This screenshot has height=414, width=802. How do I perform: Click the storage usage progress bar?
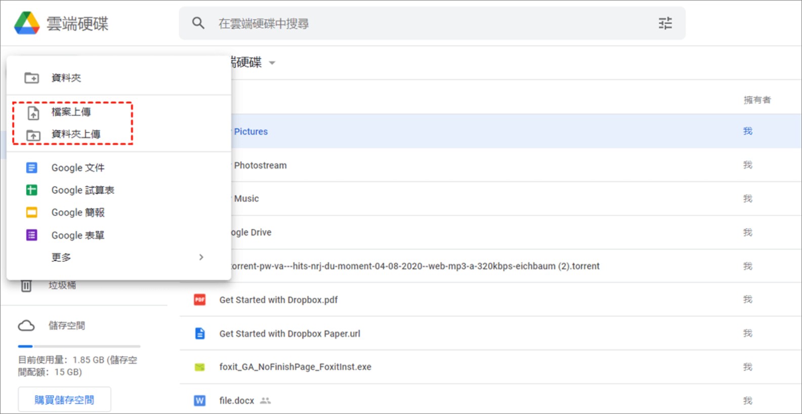[79, 346]
